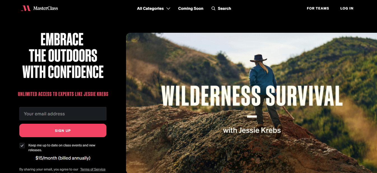Click the 'Embrace the Outdoors' headline

[x=63, y=55]
